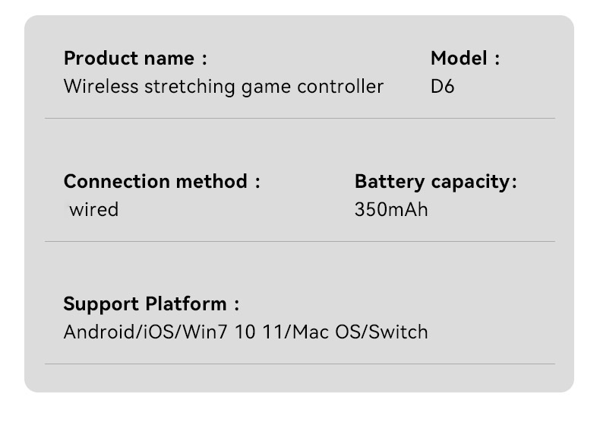Click the divider line below product name row
600x432 pixels.
click(x=300, y=119)
